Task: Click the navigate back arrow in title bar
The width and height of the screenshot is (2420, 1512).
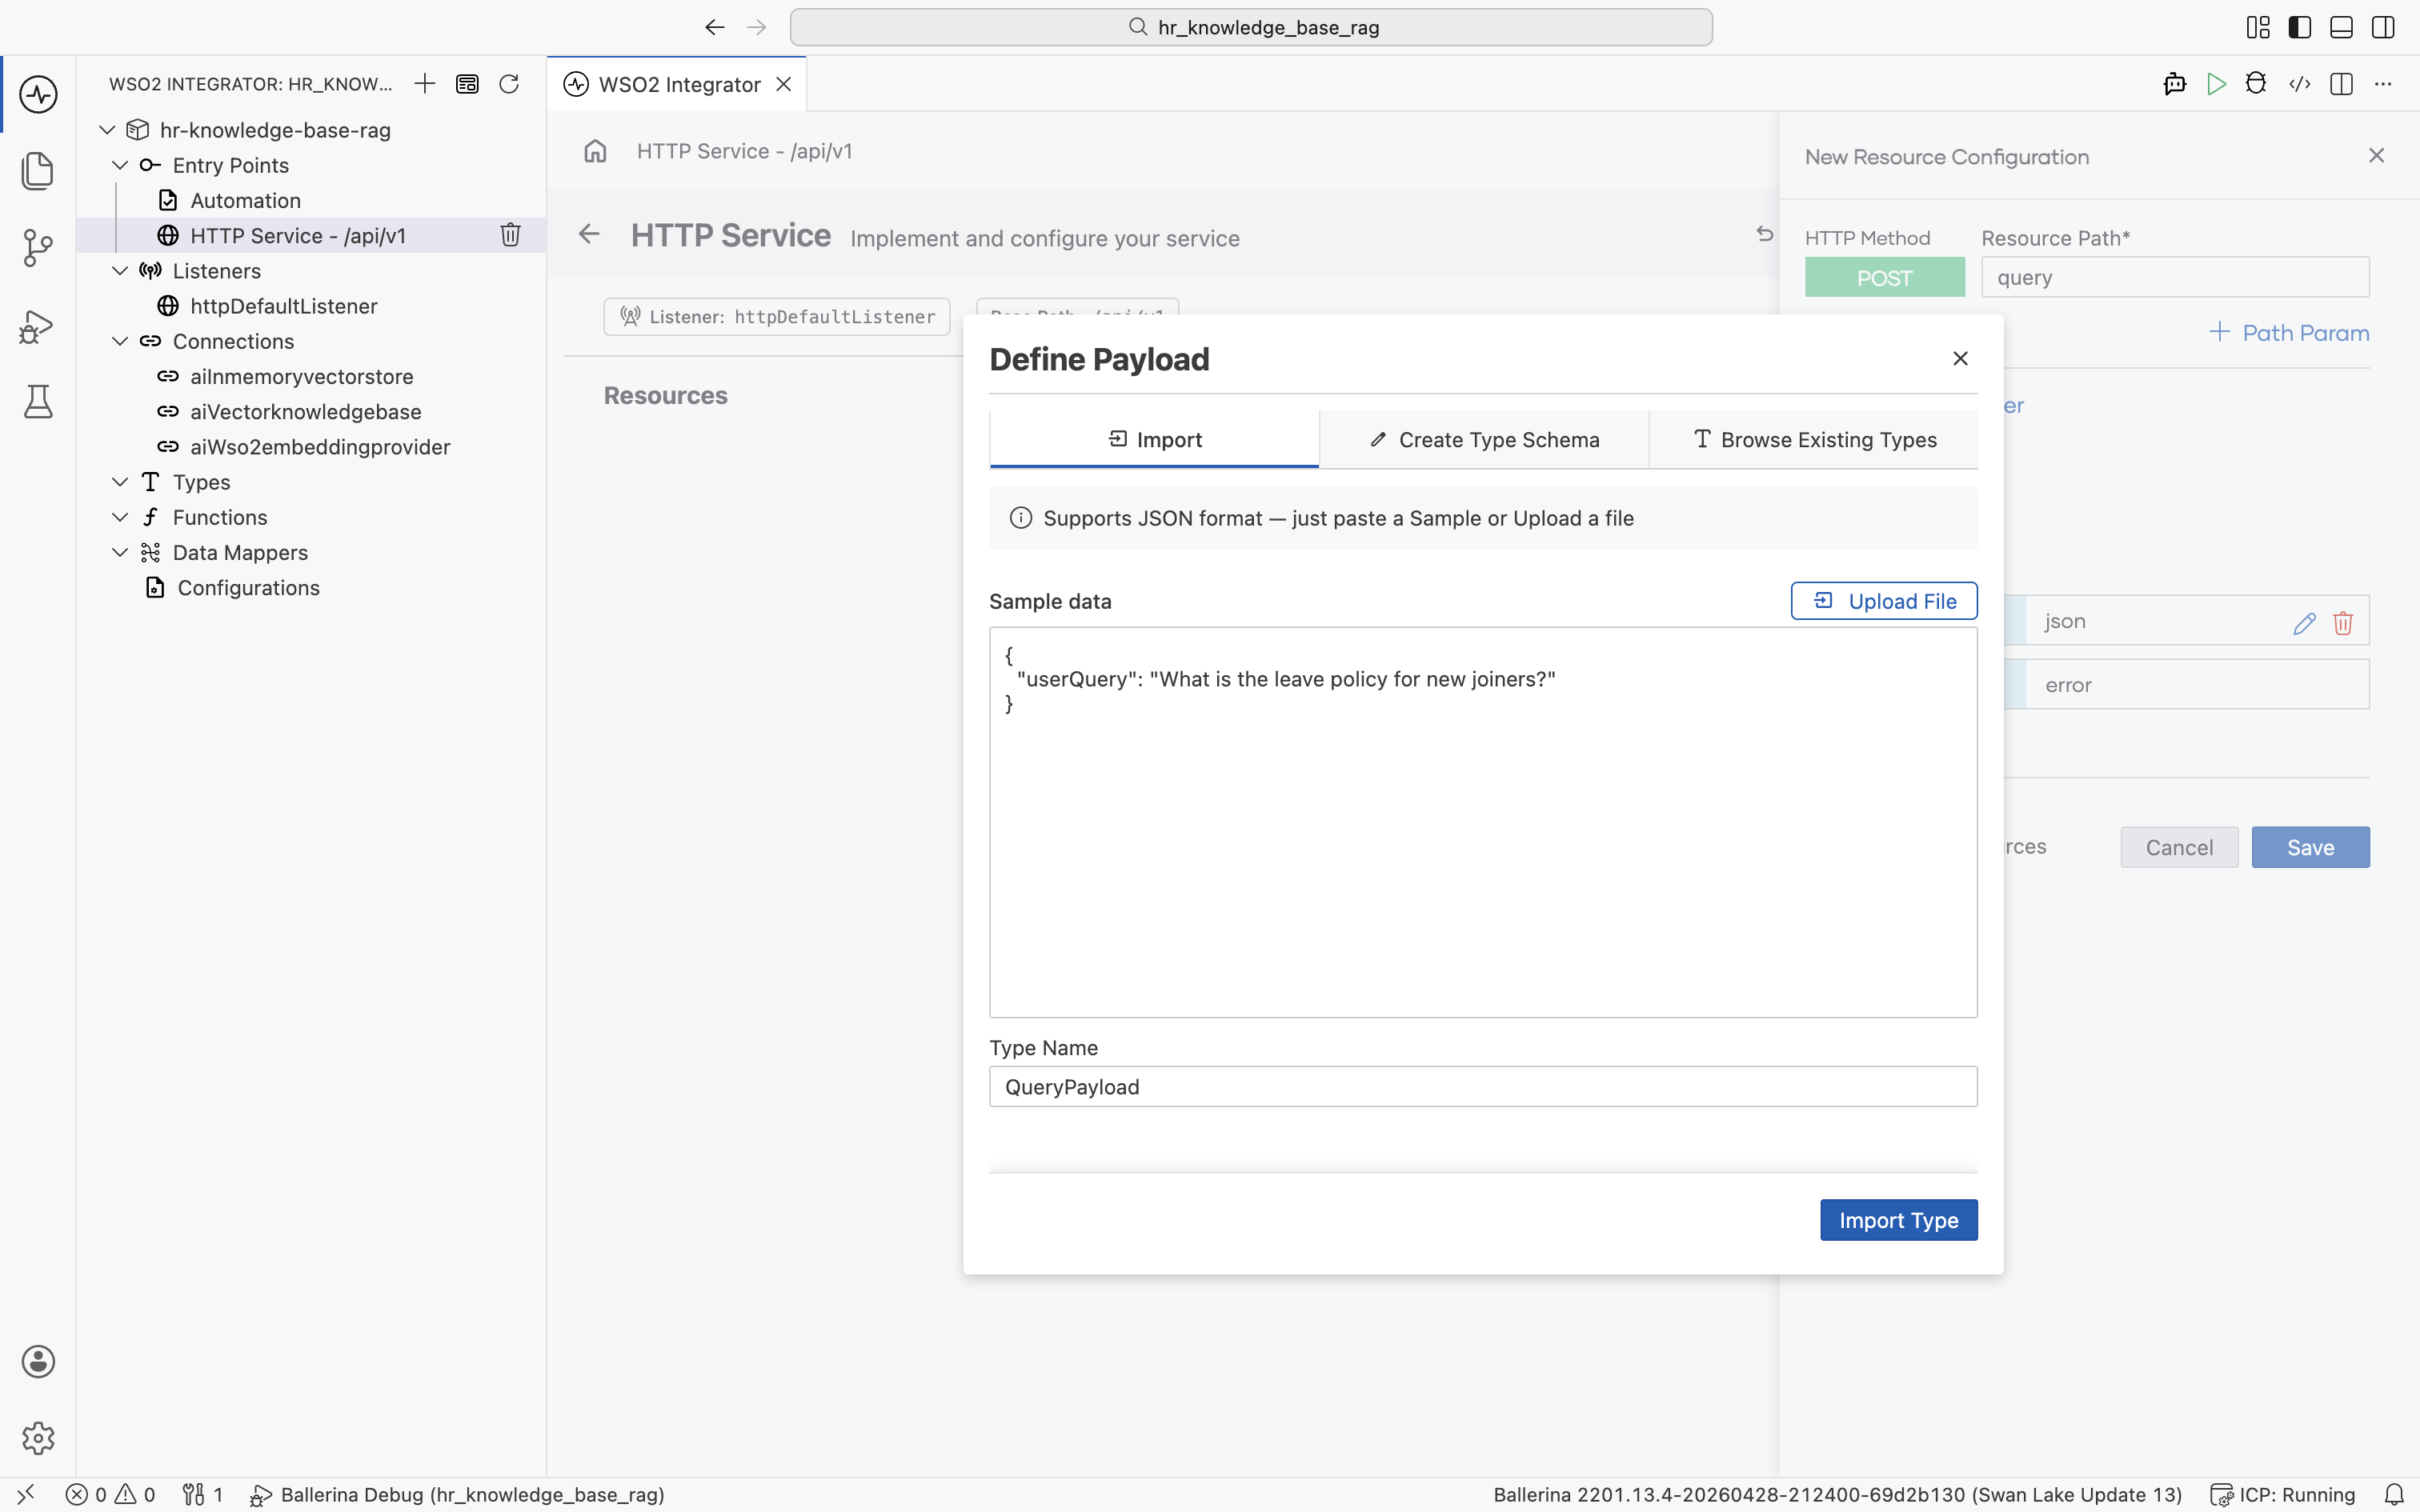Action: tap(714, 27)
